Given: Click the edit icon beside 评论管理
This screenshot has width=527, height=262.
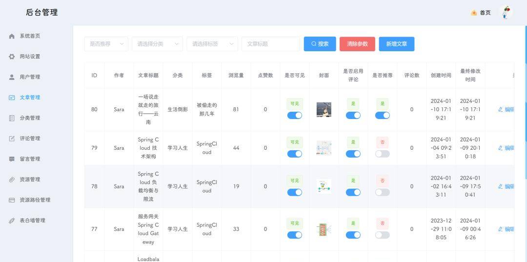Looking at the screenshot, I should [12, 139].
